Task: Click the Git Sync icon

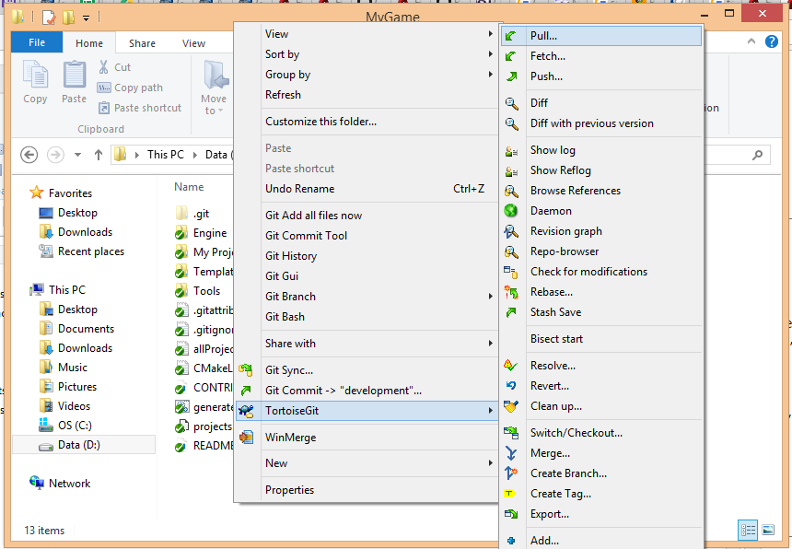Action: (x=246, y=370)
